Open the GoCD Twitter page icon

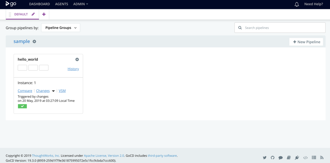265,158
